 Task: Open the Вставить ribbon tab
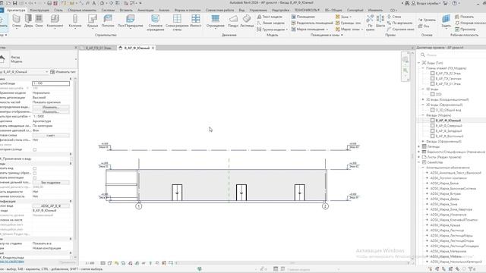126,10
